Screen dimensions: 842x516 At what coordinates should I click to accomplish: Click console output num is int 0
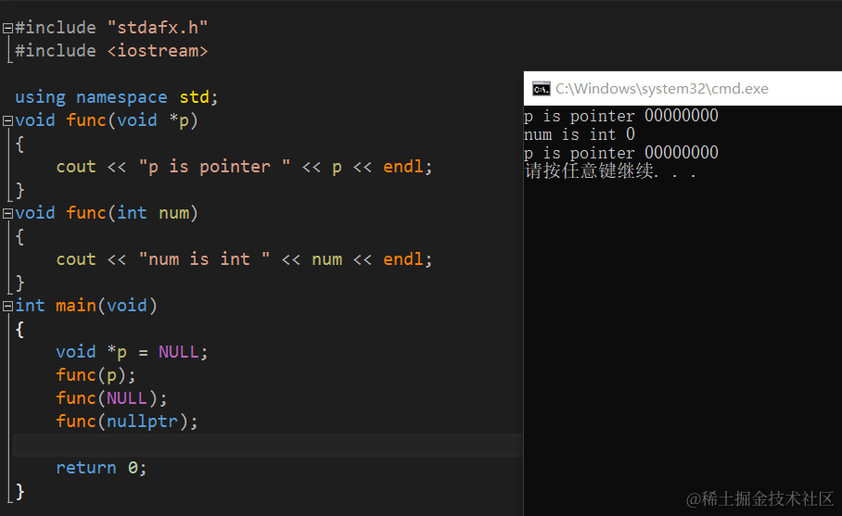[580, 134]
